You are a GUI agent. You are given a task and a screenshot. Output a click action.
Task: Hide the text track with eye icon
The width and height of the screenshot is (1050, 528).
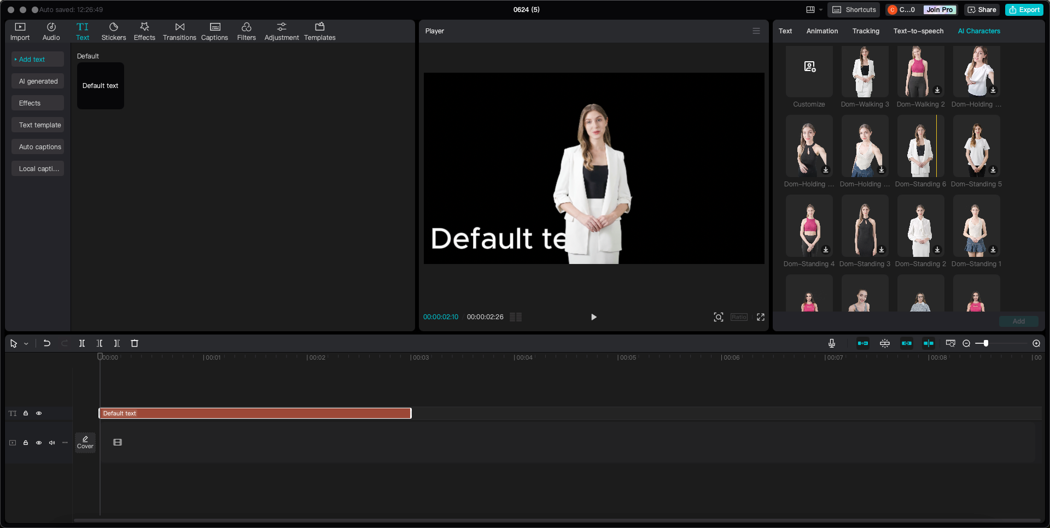coord(39,413)
